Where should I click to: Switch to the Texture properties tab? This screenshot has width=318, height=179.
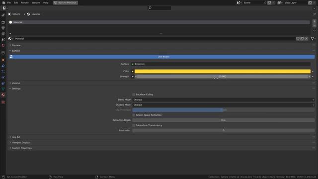[x=3, y=102]
